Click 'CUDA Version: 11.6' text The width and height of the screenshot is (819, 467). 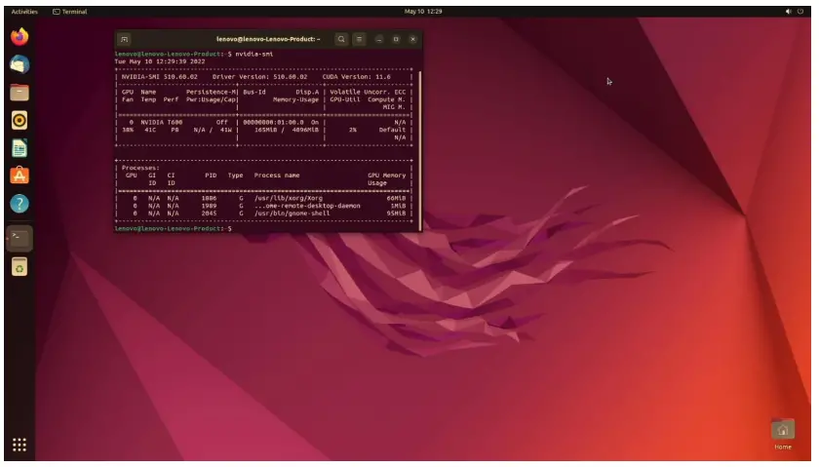(x=356, y=77)
